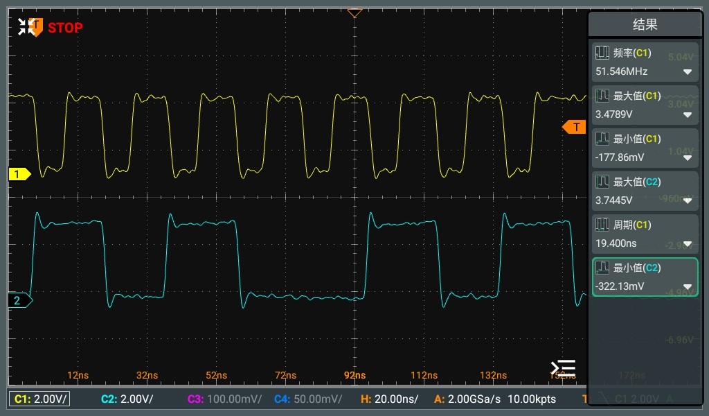Expand the 19.400ns period dropdown arrow
This screenshot has width=709, height=416.
coord(688,243)
